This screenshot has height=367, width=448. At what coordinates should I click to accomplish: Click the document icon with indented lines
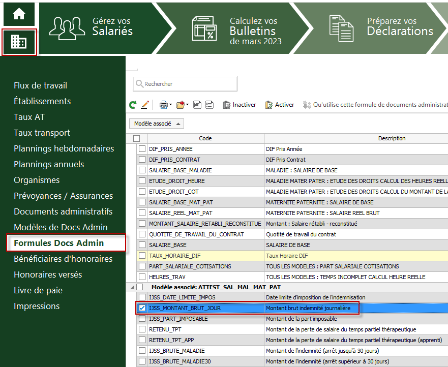197,105
